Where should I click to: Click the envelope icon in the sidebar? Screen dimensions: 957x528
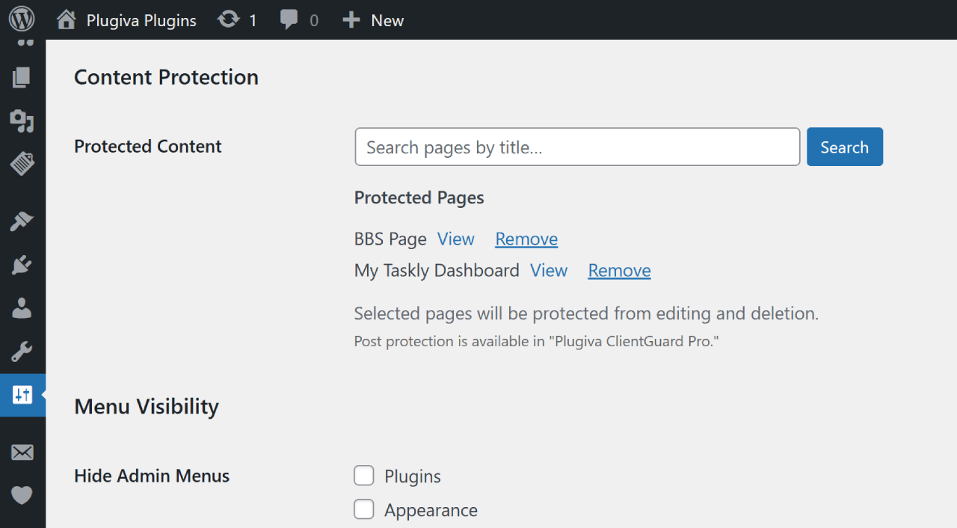tap(22, 452)
